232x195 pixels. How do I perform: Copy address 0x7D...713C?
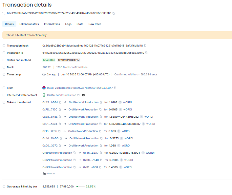pos(60,109)
